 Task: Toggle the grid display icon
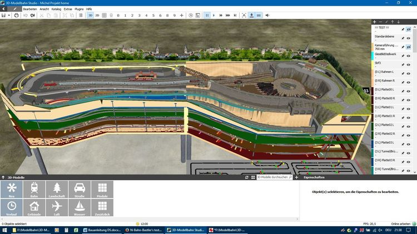[105, 16]
